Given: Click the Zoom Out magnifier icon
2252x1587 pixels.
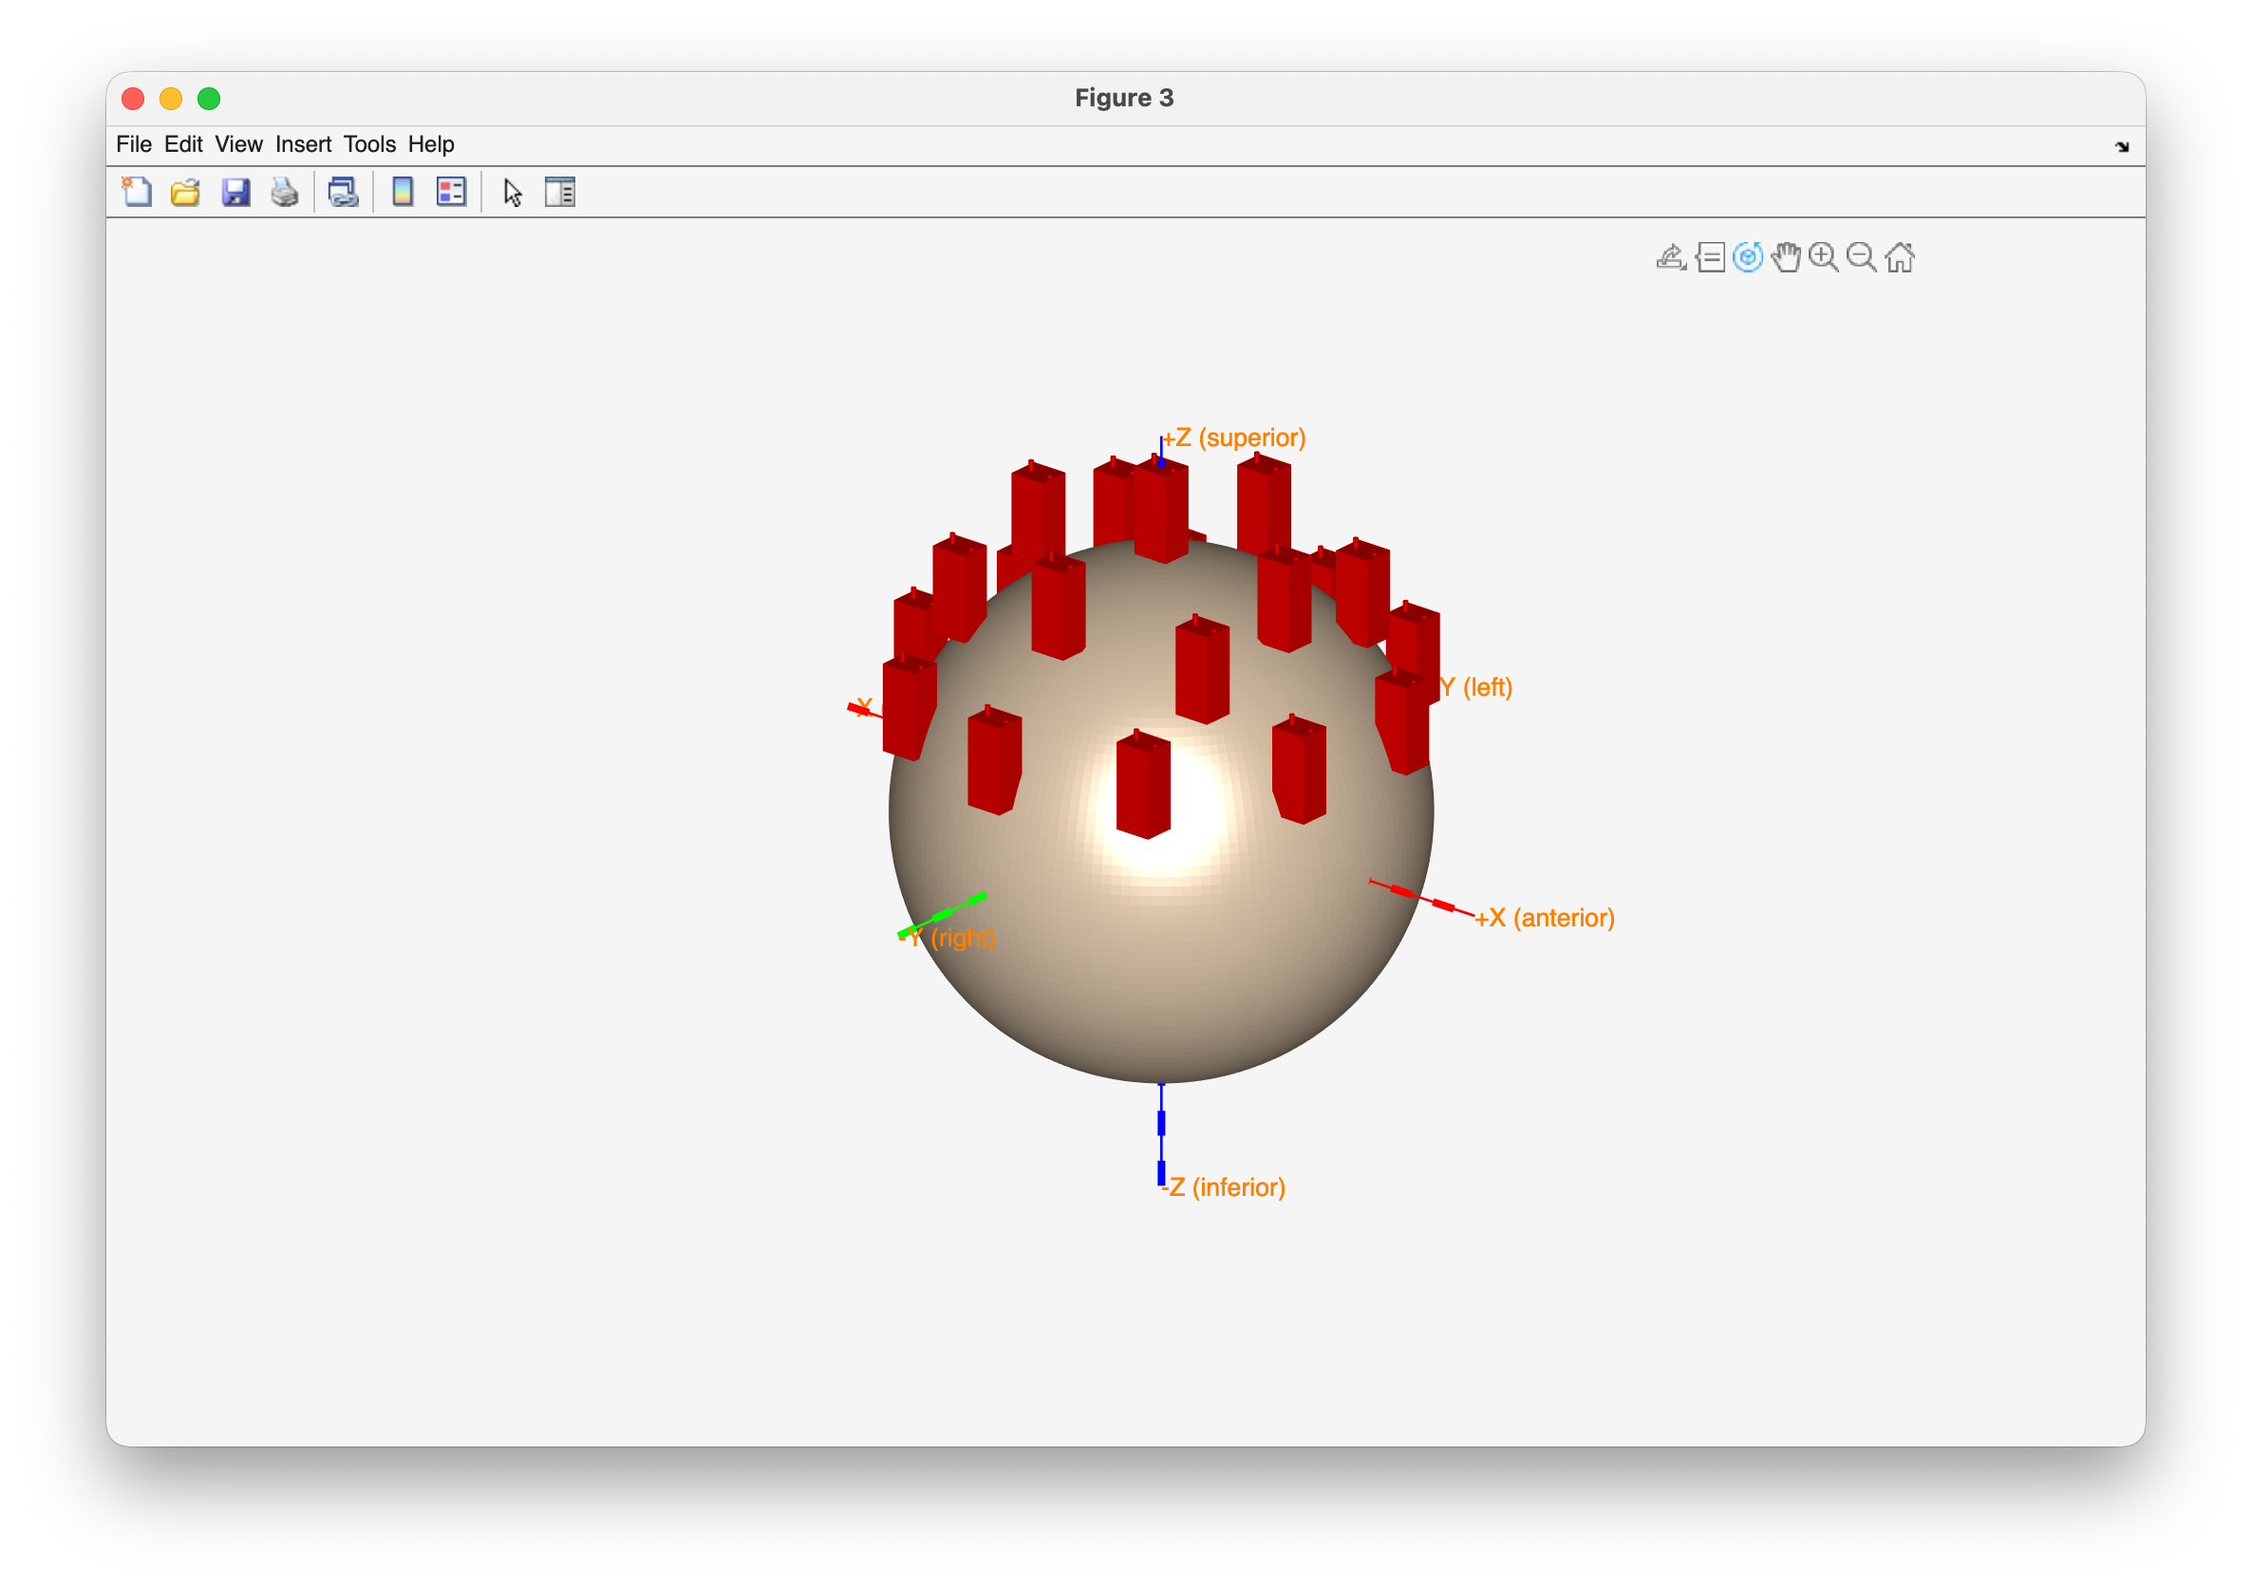Looking at the screenshot, I should click(x=1861, y=257).
